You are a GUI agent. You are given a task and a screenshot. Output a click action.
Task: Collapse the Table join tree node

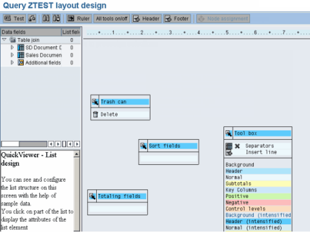click(x=5, y=40)
